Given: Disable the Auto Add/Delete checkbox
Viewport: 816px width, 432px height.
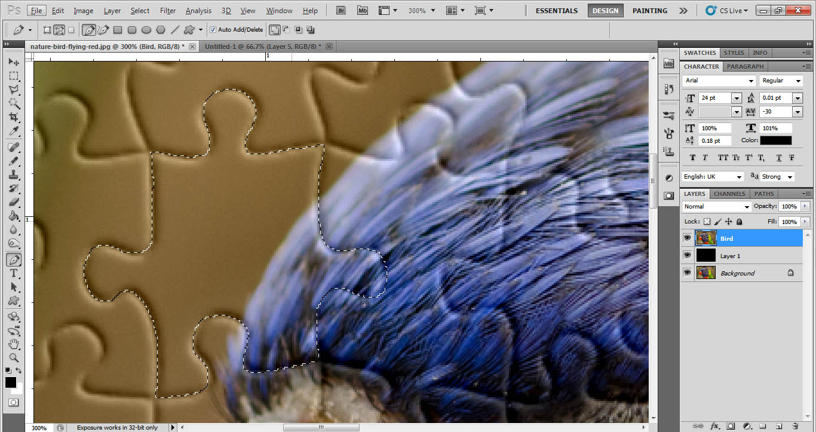Looking at the screenshot, I should [213, 29].
